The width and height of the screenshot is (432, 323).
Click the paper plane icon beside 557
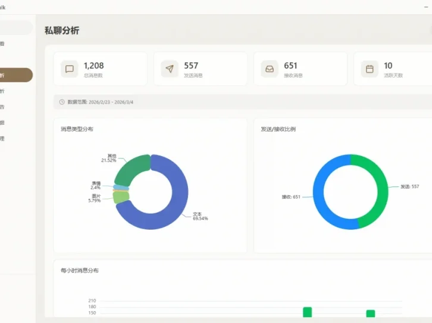[170, 69]
